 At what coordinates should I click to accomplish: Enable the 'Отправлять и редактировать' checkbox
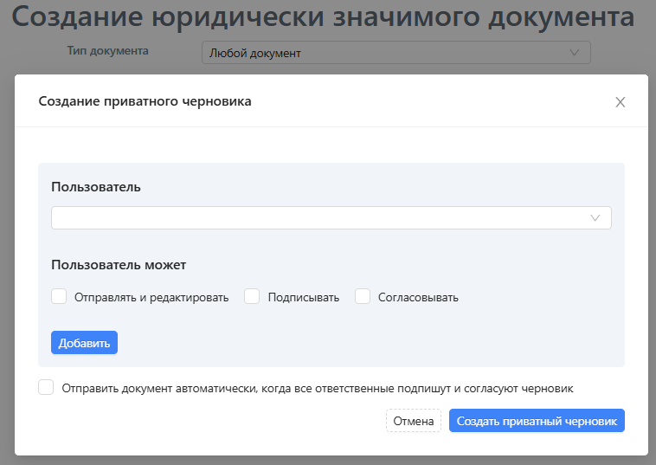click(x=59, y=296)
